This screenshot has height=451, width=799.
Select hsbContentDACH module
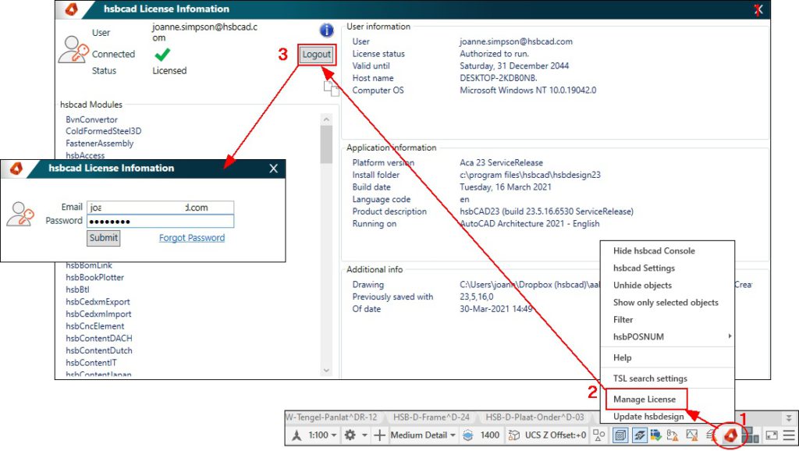(99, 339)
